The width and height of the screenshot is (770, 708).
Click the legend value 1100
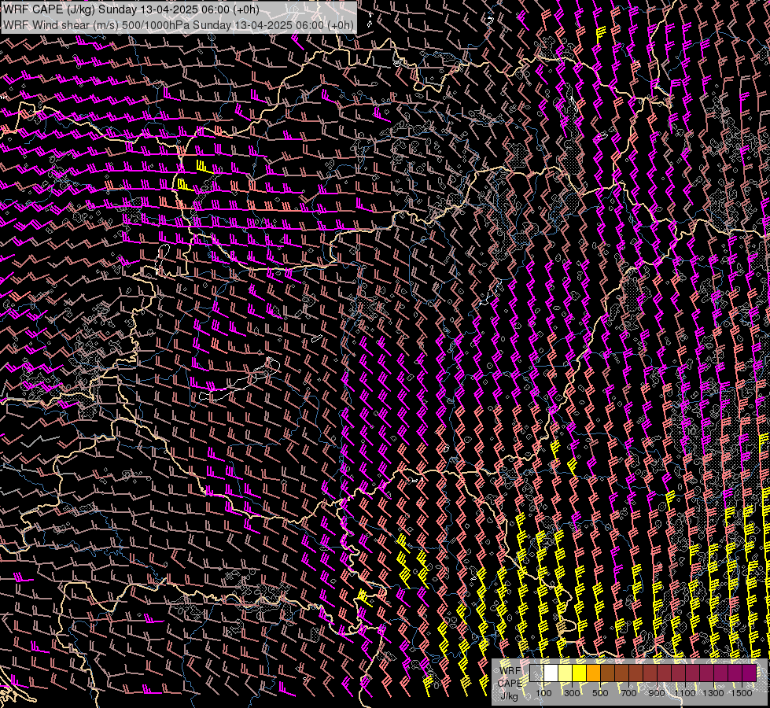click(684, 693)
